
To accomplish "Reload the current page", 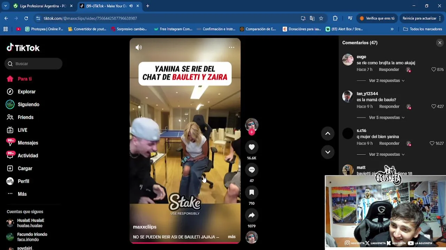I will 26,18.
